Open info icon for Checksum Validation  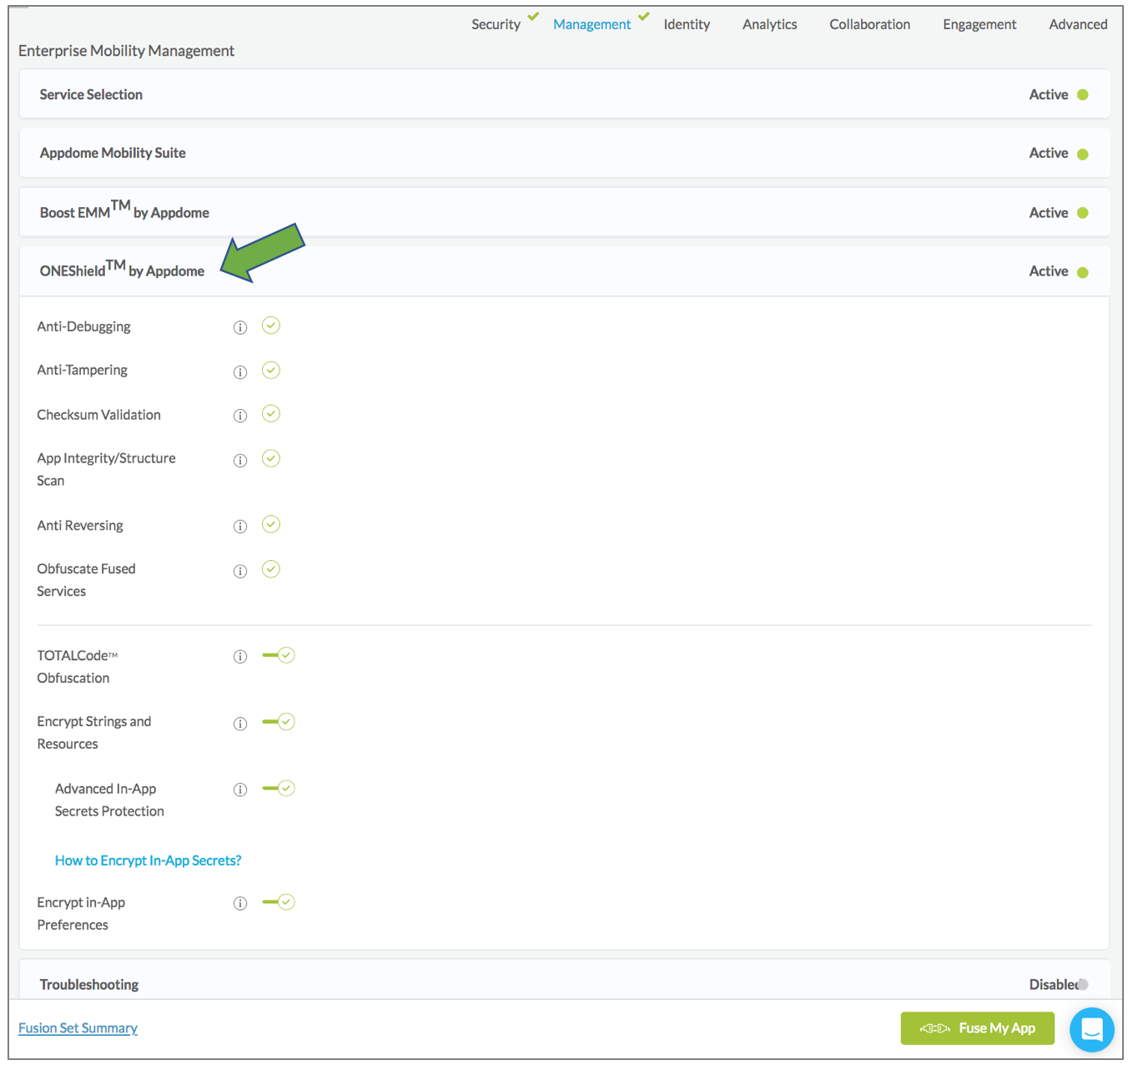(x=240, y=416)
